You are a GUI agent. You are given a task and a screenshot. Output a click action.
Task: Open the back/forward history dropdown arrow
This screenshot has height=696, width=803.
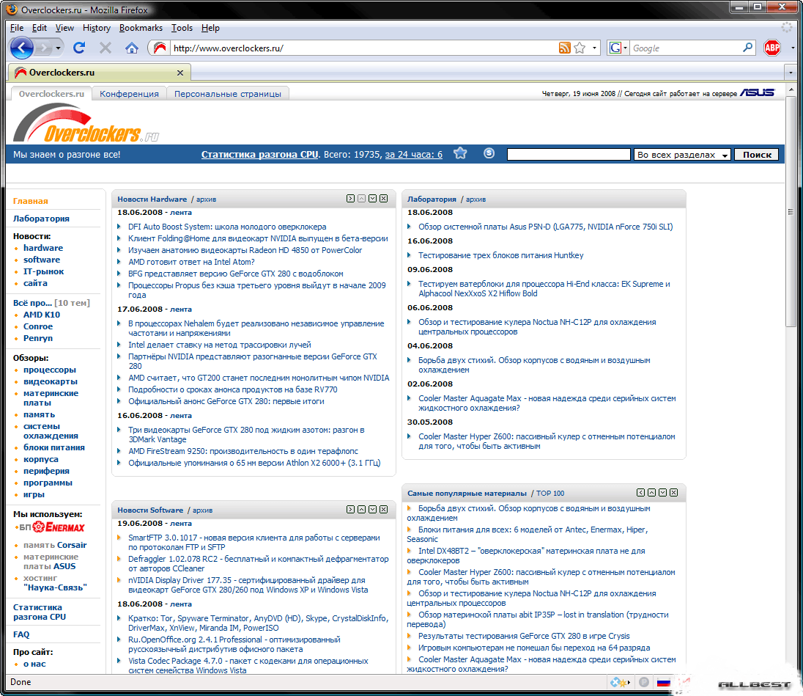pyautogui.click(x=59, y=48)
